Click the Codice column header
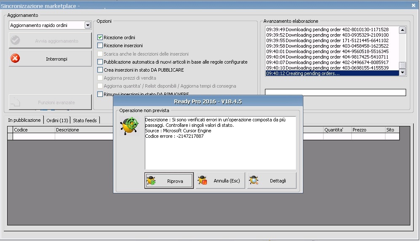Image resolution: width=420 pixels, height=241 pixels. tap(34, 130)
